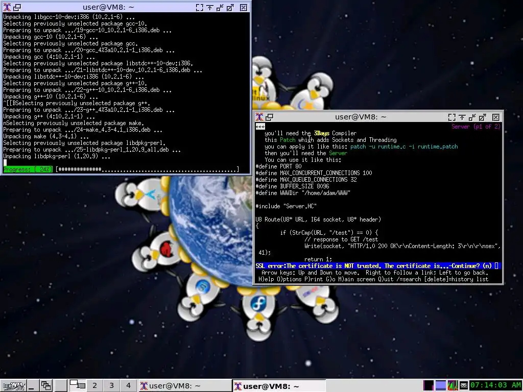Click the left-arrows indicator in Lynx
The width and height of the screenshot is (523, 392).
pos(260,127)
